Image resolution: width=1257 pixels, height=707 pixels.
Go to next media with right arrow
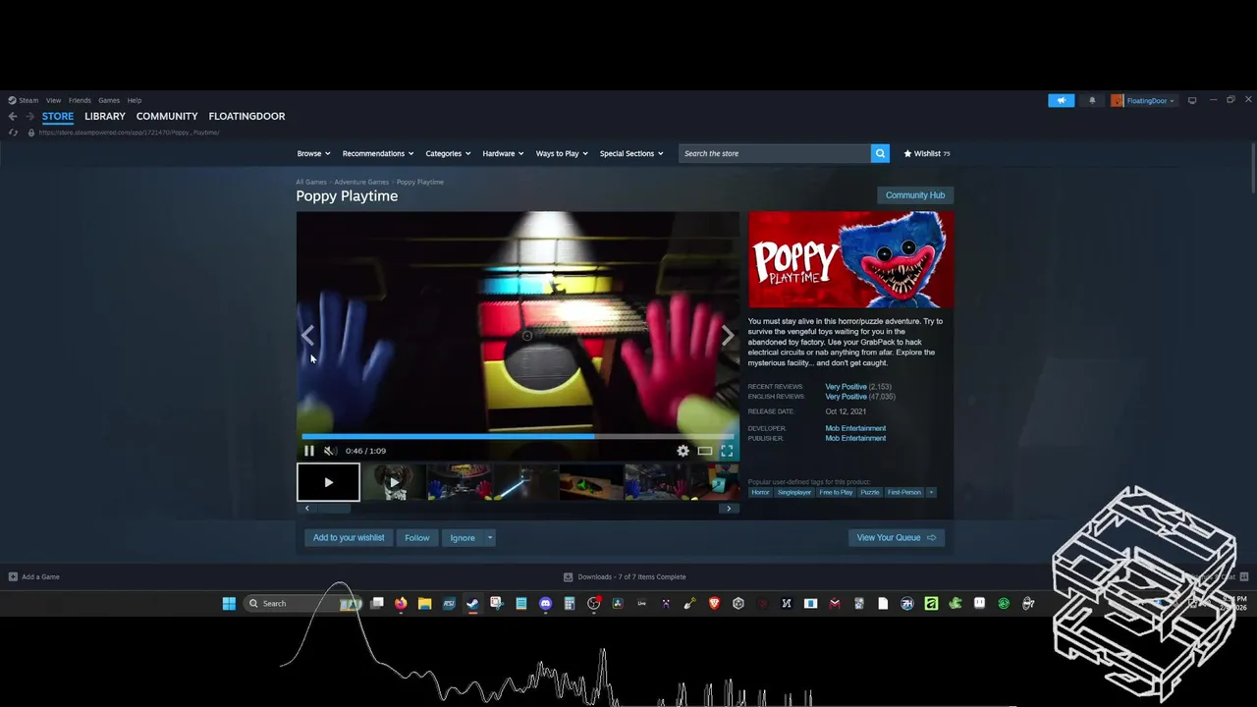click(x=728, y=336)
